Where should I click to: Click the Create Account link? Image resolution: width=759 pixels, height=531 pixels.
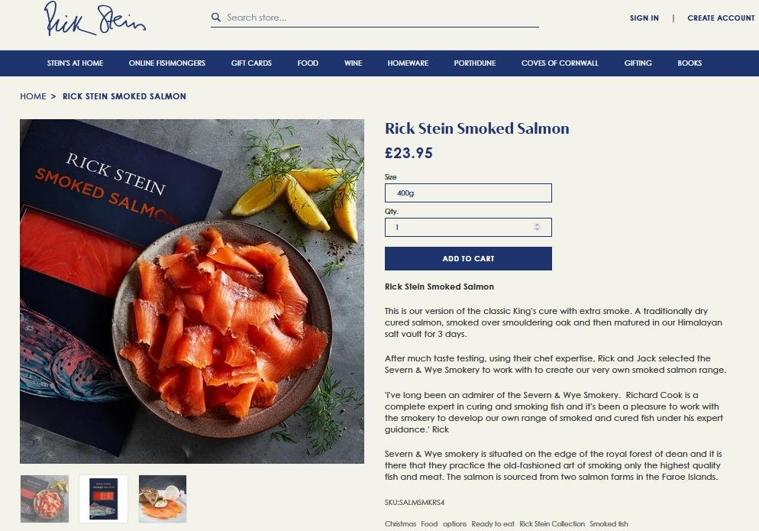click(721, 18)
